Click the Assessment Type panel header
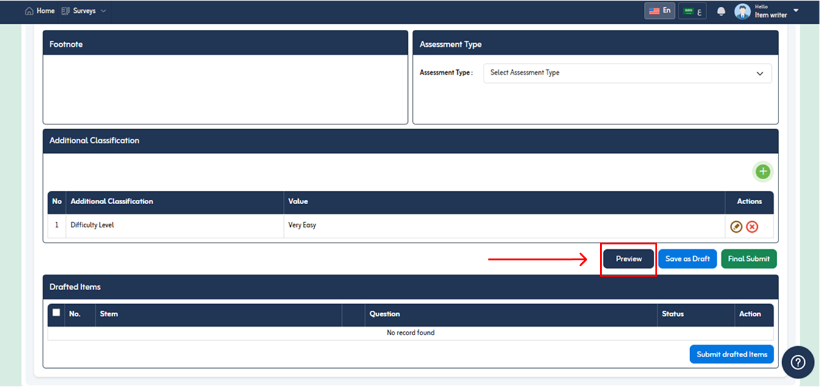Image resolution: width=820 pixels, height=387 pixels. [596, 44]
